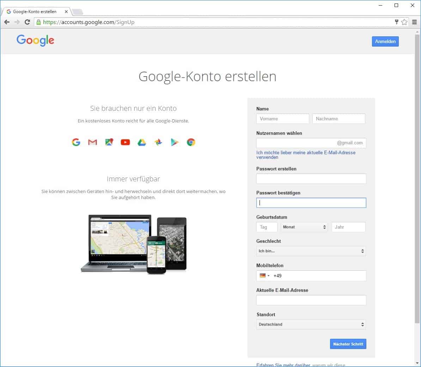Viewport: 421px width, 367px height.
Task: Click the Google Play icon
Action: pos(175,142)
